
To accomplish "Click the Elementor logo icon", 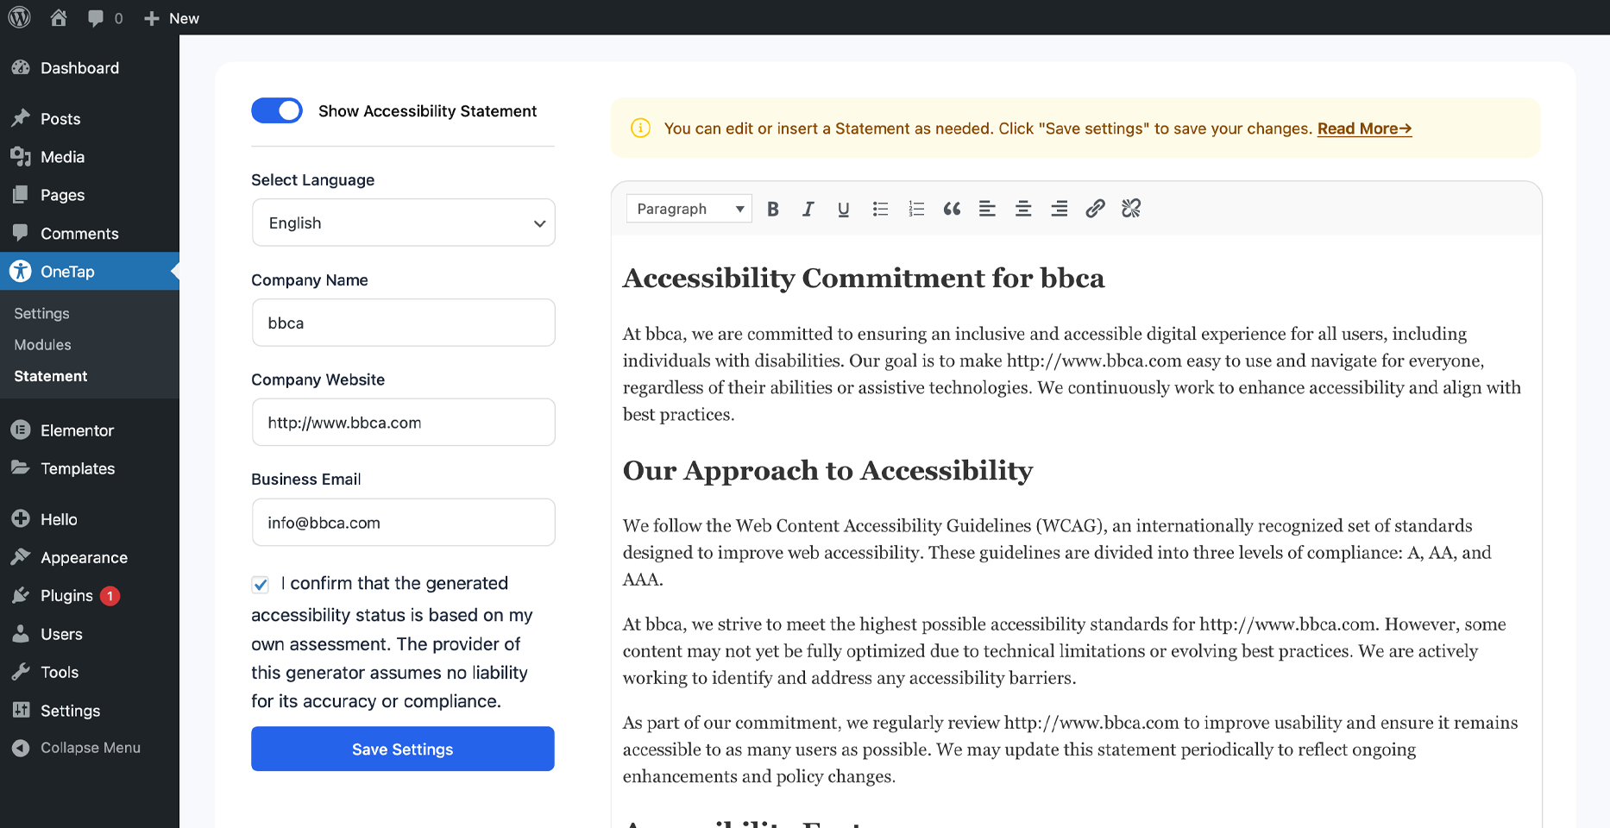I will (21, 430).
